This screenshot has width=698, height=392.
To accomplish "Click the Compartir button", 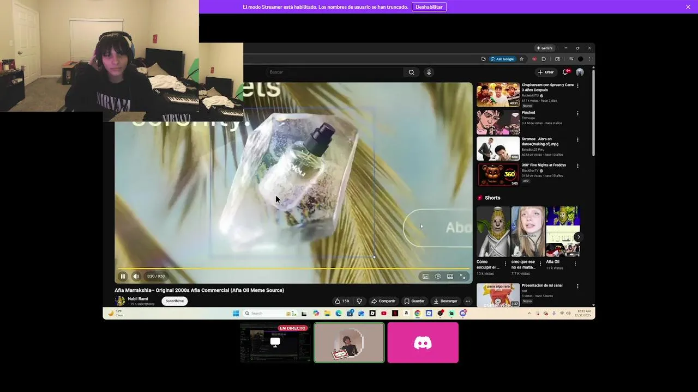I will click(383, 301).
